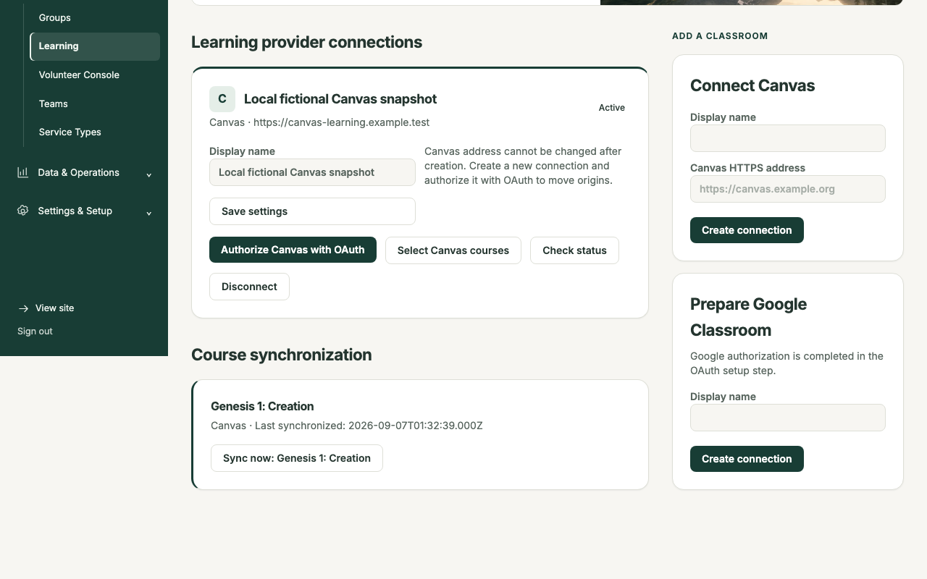The height and width of the screenshot is (579, 927).
Task: Click the Last synchronized timestamp text
Action: point(369,426)
